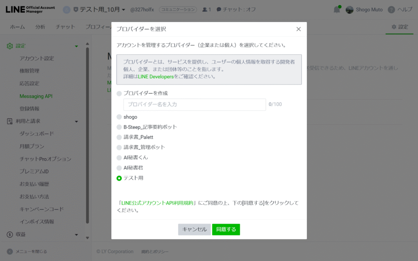Open the 分析 tab

40,27
